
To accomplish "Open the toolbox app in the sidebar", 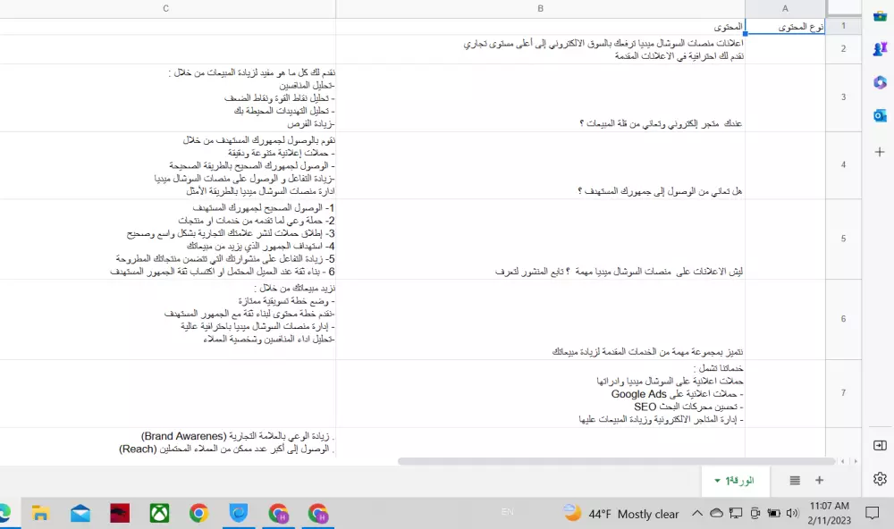I will (880, 15).
